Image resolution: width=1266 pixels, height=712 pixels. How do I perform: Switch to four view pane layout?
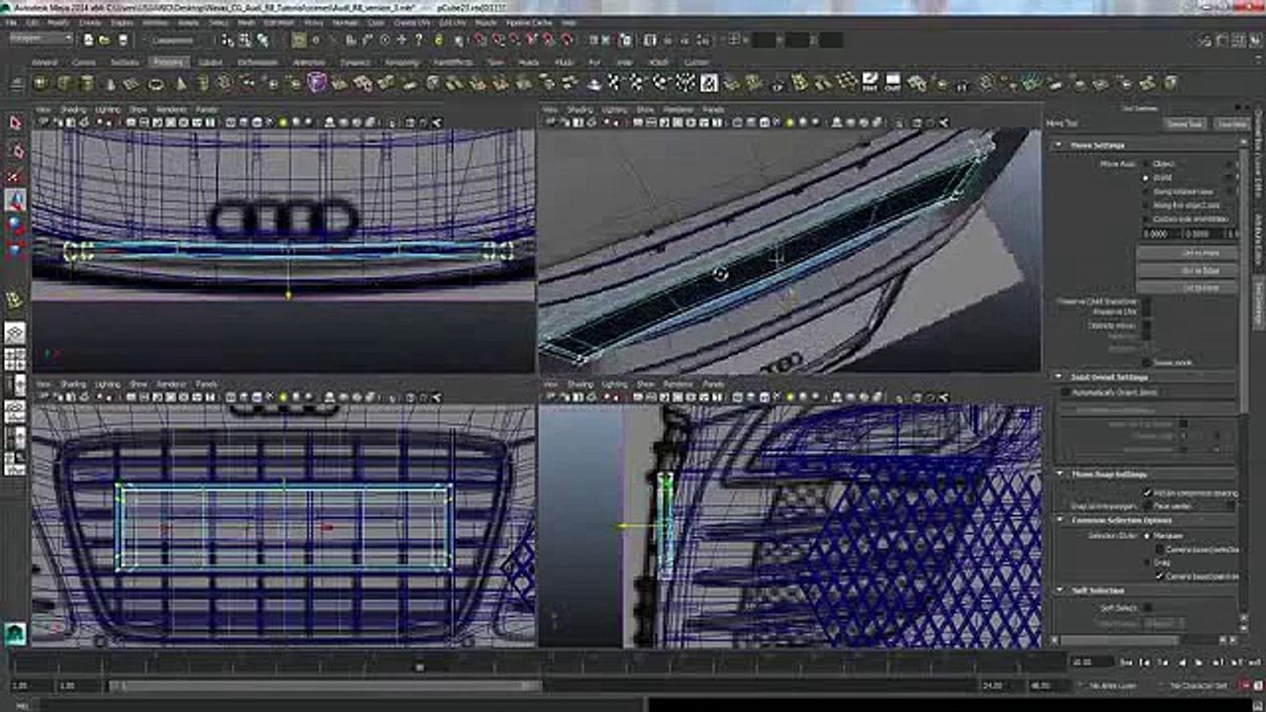(15, 359)
